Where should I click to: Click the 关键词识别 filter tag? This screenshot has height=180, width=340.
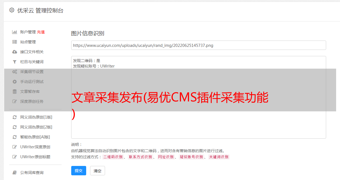coord(219,157)
